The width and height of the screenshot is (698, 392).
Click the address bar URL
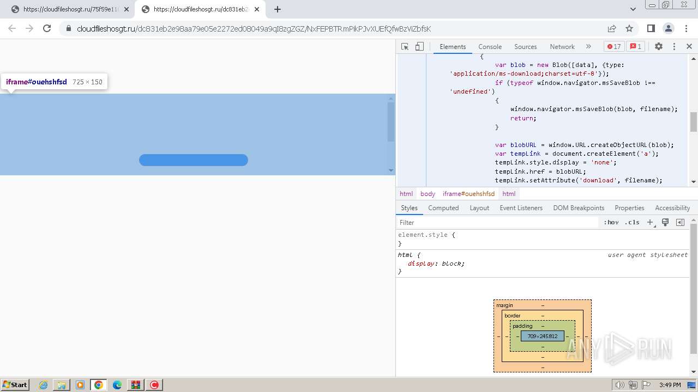[254, 29]
